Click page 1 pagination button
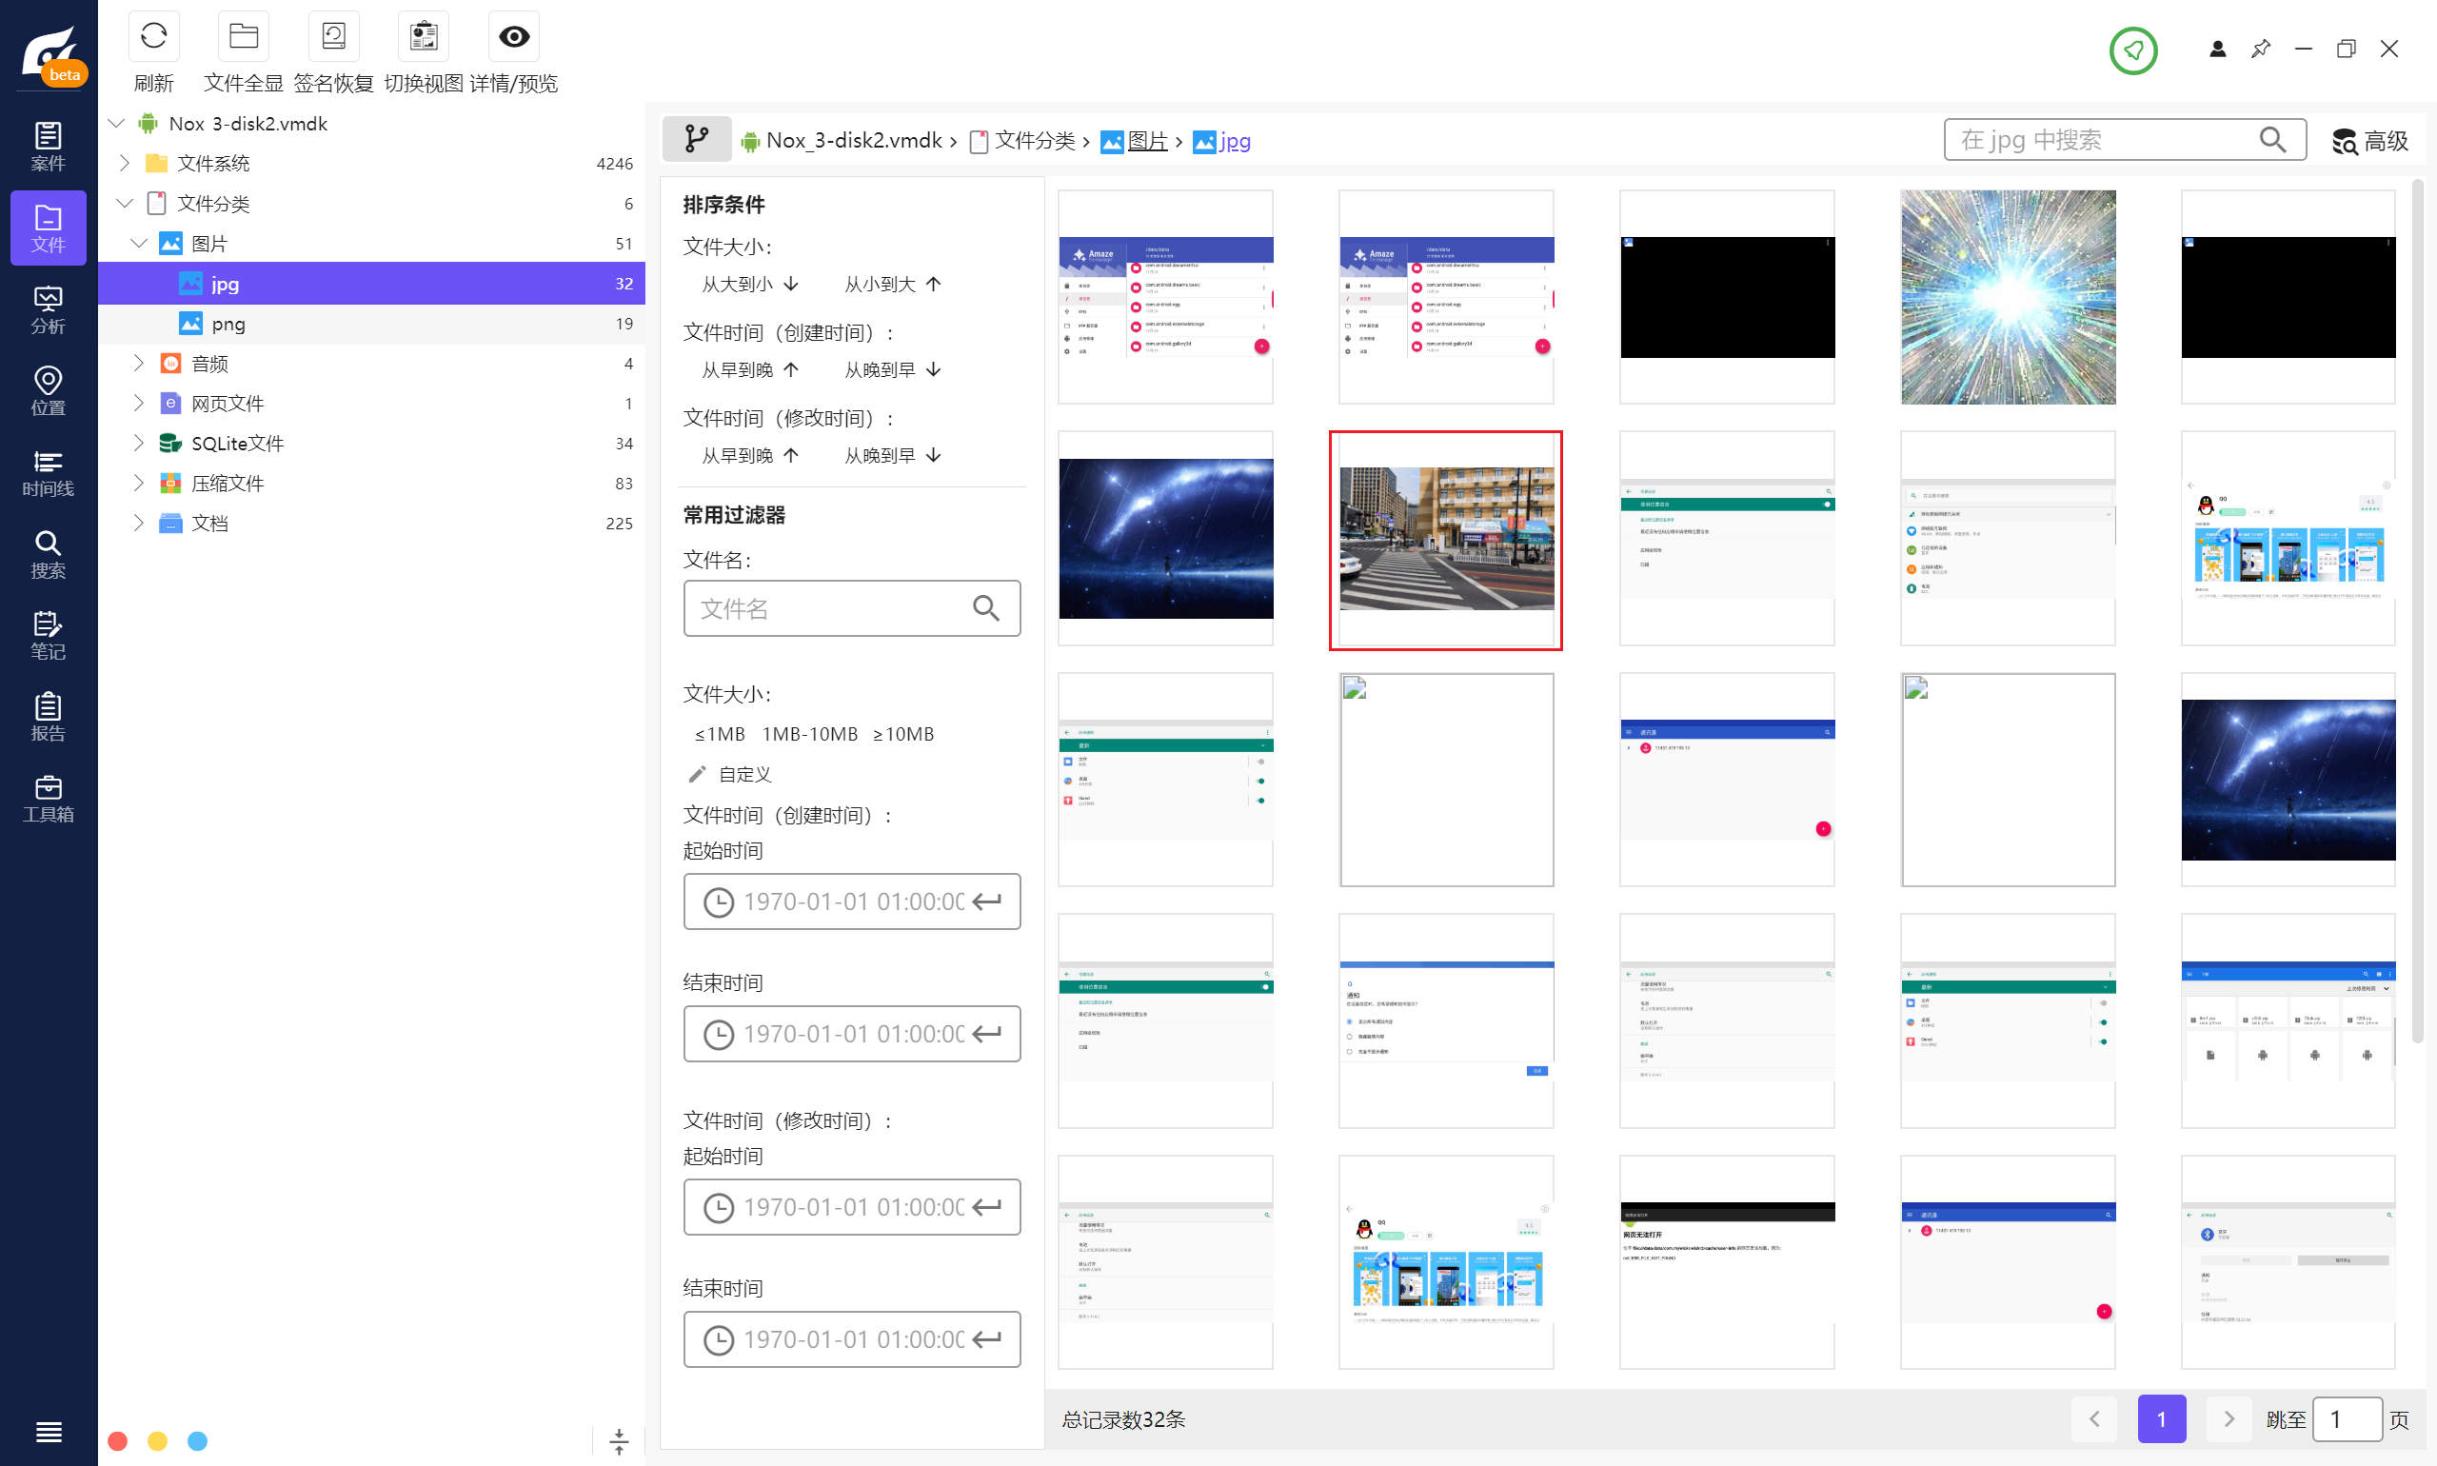The height and width of the screenshot is (1466, 2437). click(2161, 1418)
